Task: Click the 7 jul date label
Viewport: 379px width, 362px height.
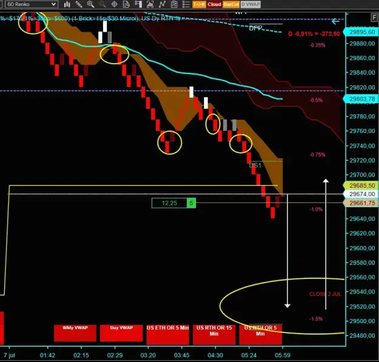Action: click(9, 355)
